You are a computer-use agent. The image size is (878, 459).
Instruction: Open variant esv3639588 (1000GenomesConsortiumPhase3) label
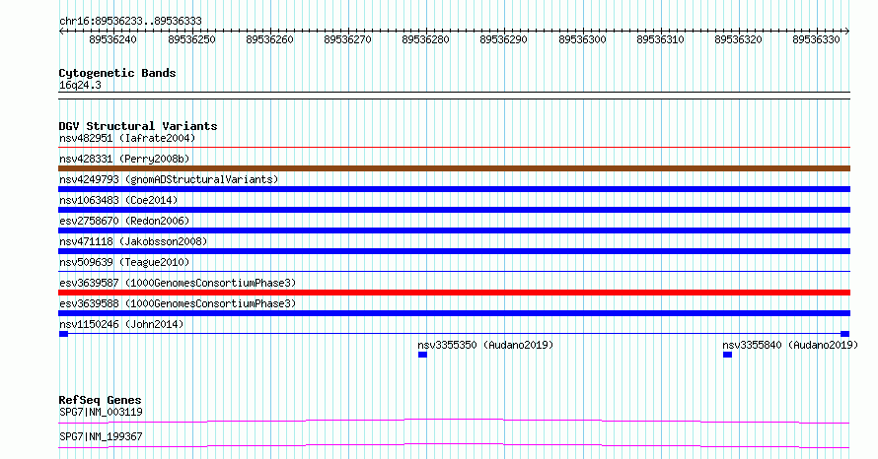(178, 303)
